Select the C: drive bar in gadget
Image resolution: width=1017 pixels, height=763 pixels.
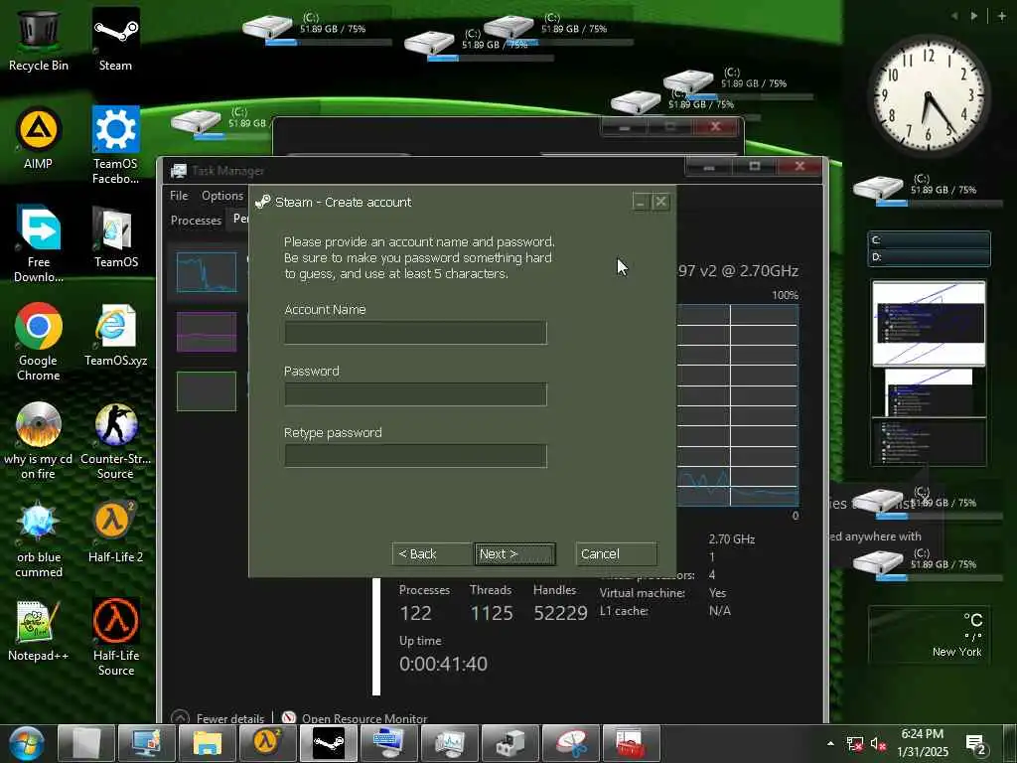click(x=929, y=240)
